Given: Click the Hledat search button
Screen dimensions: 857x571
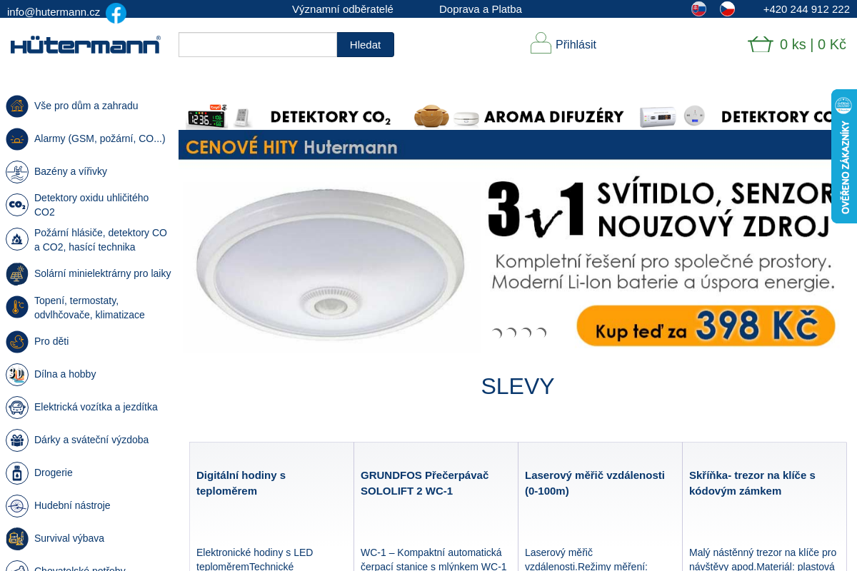Looking at the screenshot, I should (x=366, y=44).
